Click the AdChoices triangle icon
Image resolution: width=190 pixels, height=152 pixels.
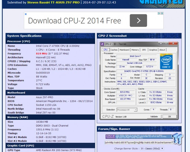pyautogui.click(x=159, y=13)
